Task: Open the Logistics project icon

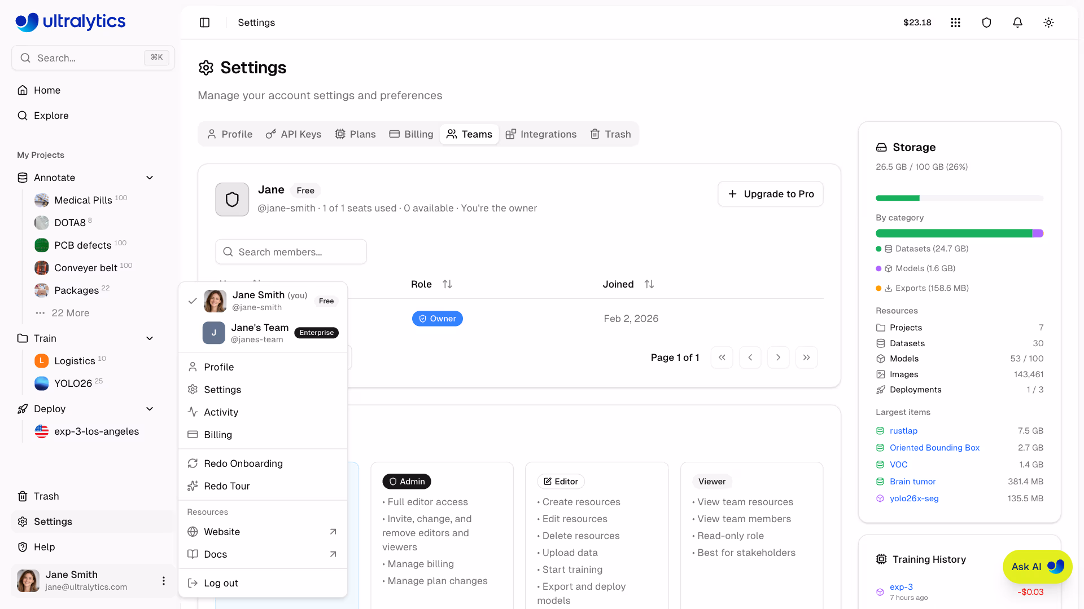Action: coord(42,361)
